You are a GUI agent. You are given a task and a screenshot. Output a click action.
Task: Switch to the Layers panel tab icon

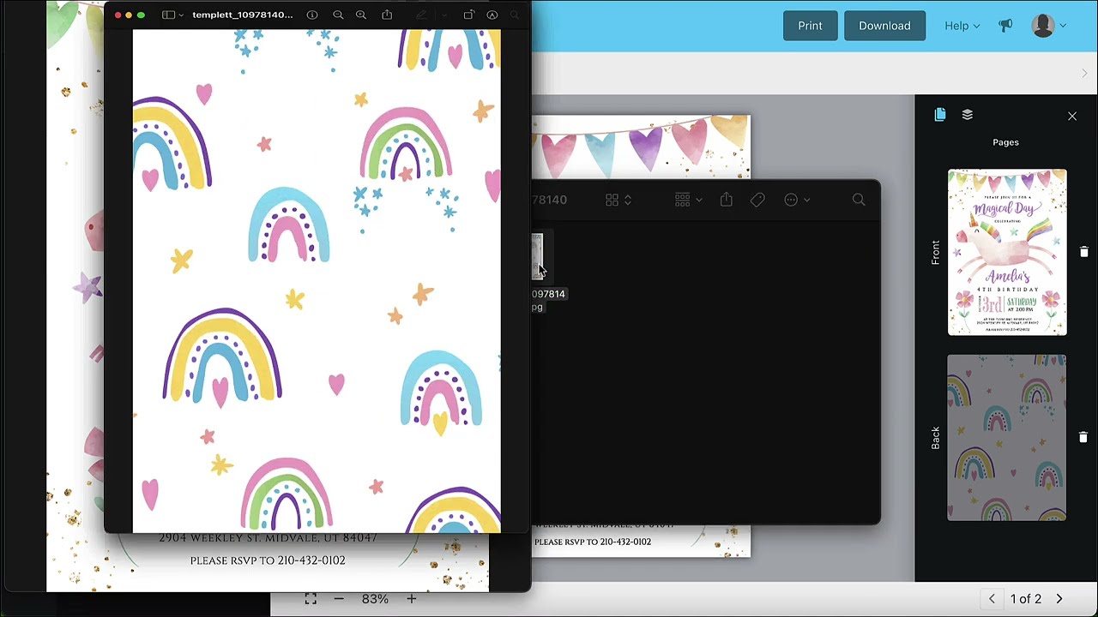coord(968,115)
